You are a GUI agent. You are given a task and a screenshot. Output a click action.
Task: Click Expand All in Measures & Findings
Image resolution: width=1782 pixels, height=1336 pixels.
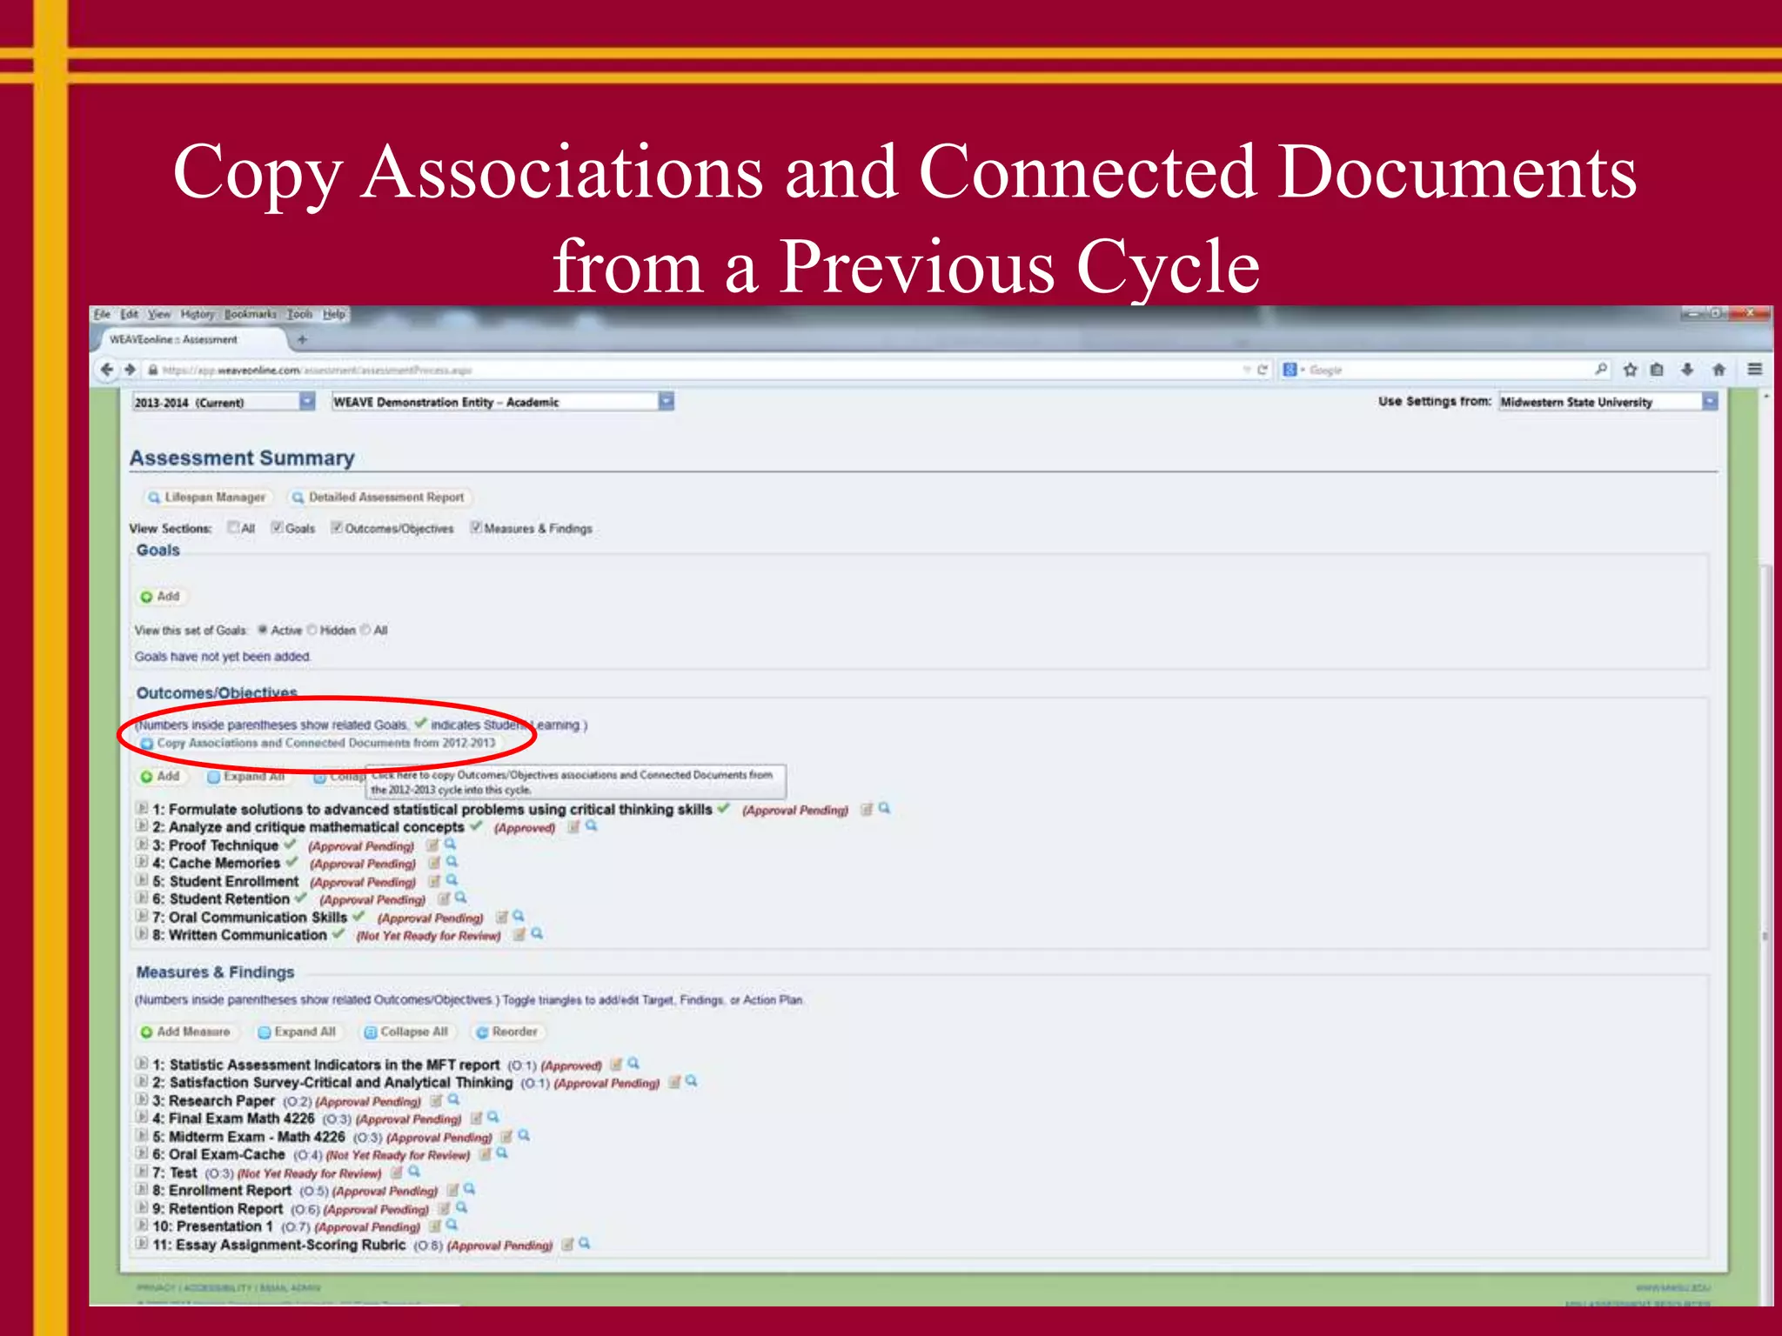(x=297, y=1032)
